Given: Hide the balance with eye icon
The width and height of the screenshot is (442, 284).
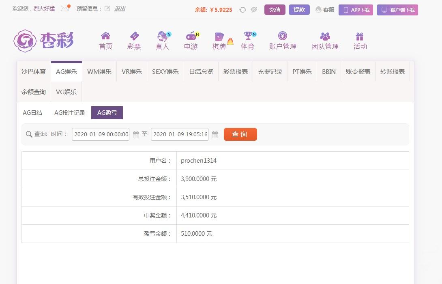Looking at the screenshot, I should pos(254,10).
